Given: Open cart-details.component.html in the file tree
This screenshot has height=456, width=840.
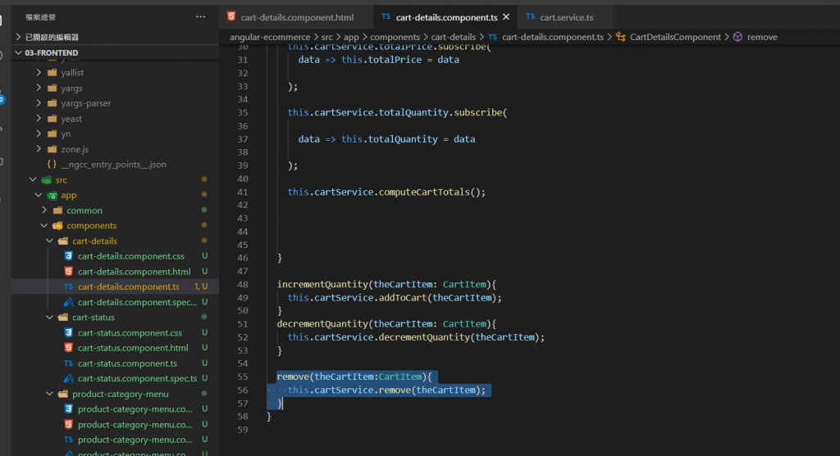Looking at the screenshot, I should [134, 272].
